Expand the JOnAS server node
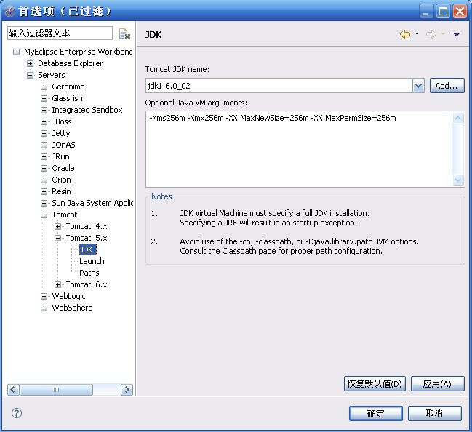 coord(44,145)
